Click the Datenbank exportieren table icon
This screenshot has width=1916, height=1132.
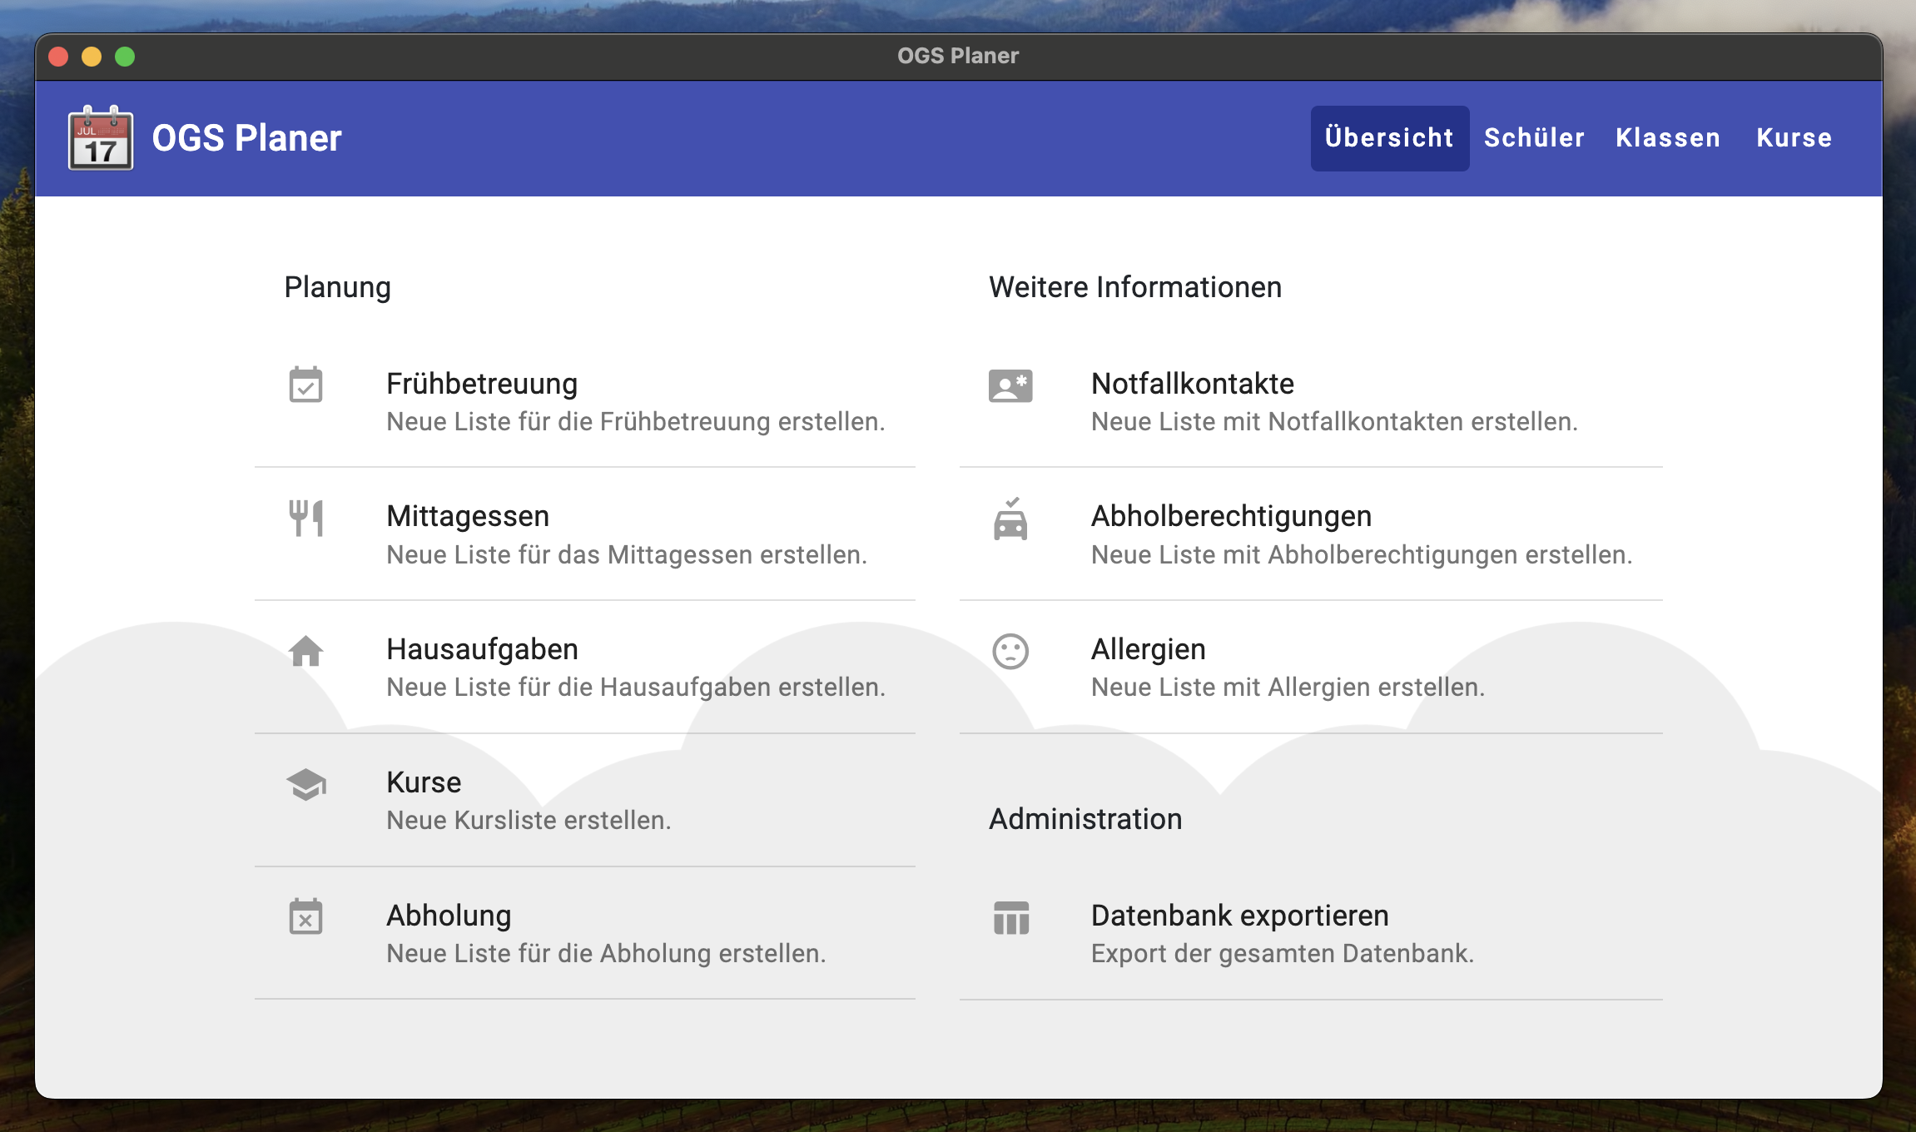tap(1010, 917)
